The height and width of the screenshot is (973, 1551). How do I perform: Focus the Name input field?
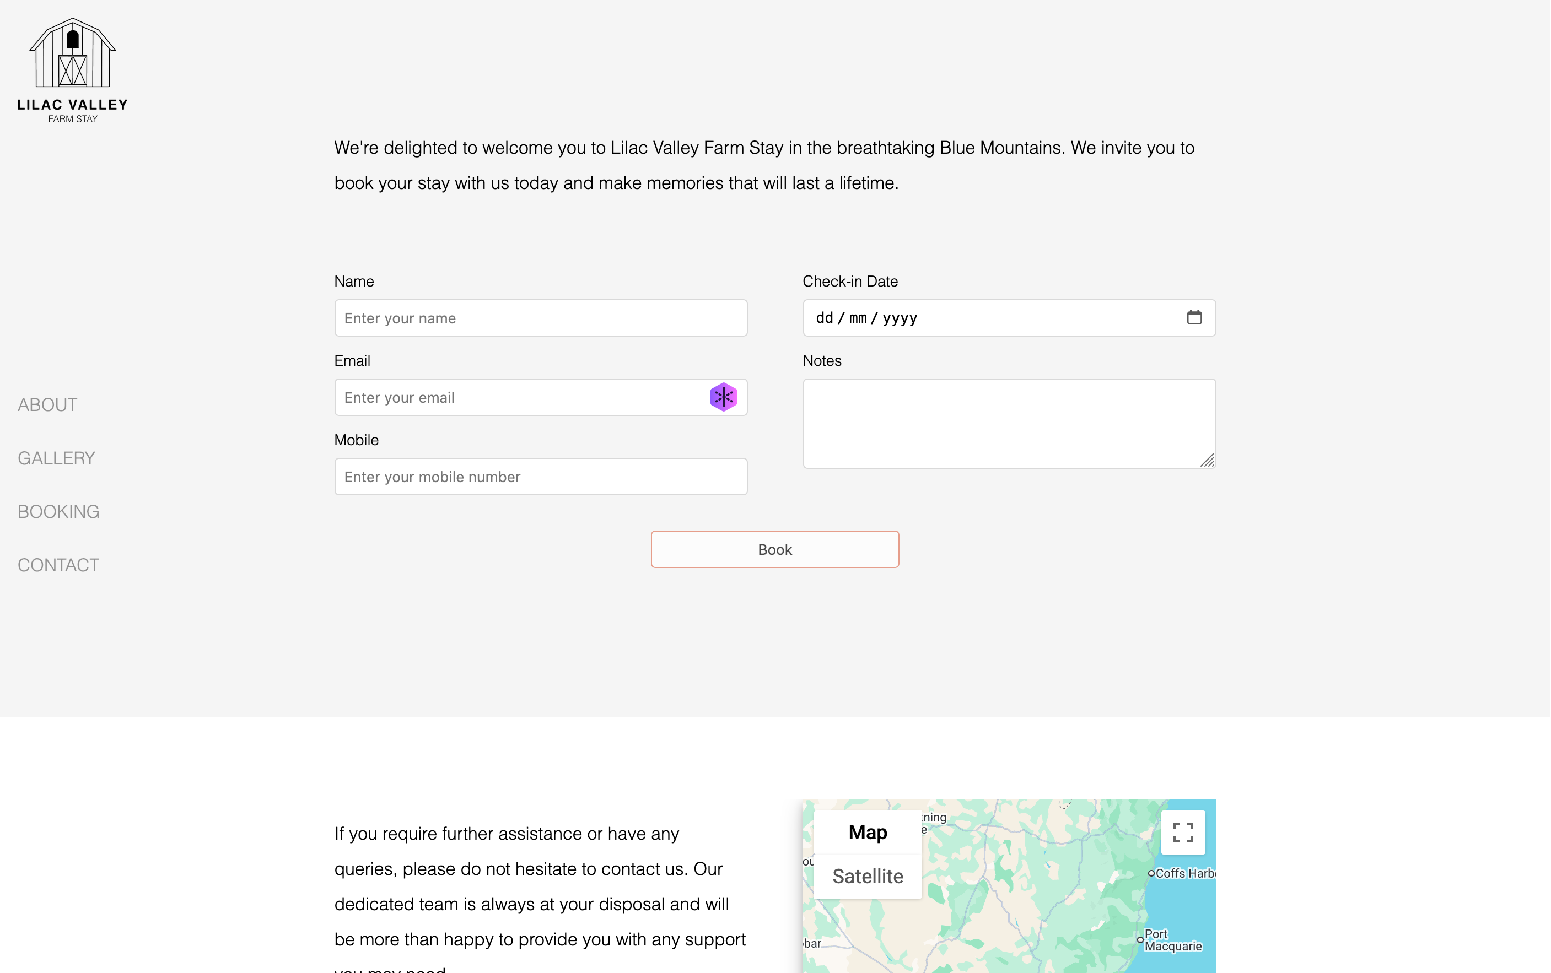coord(541,318)
